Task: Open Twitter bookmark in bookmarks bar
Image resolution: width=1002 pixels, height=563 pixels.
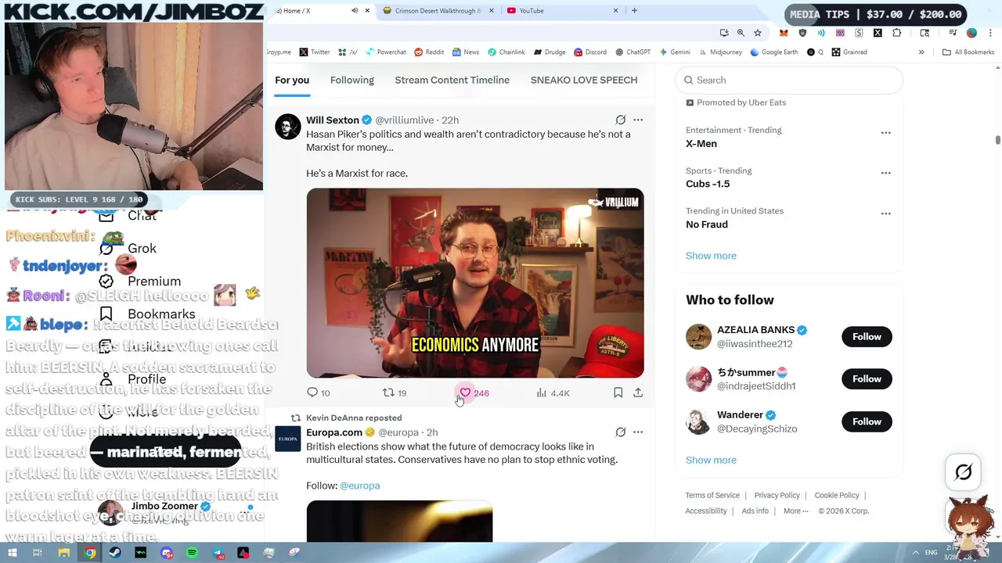Action: click(x=314, y=52)
